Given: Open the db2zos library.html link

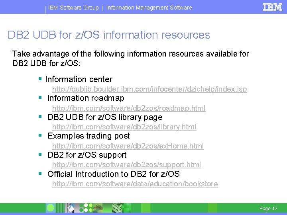Looking at the screenshot, I should pos(124,127).
